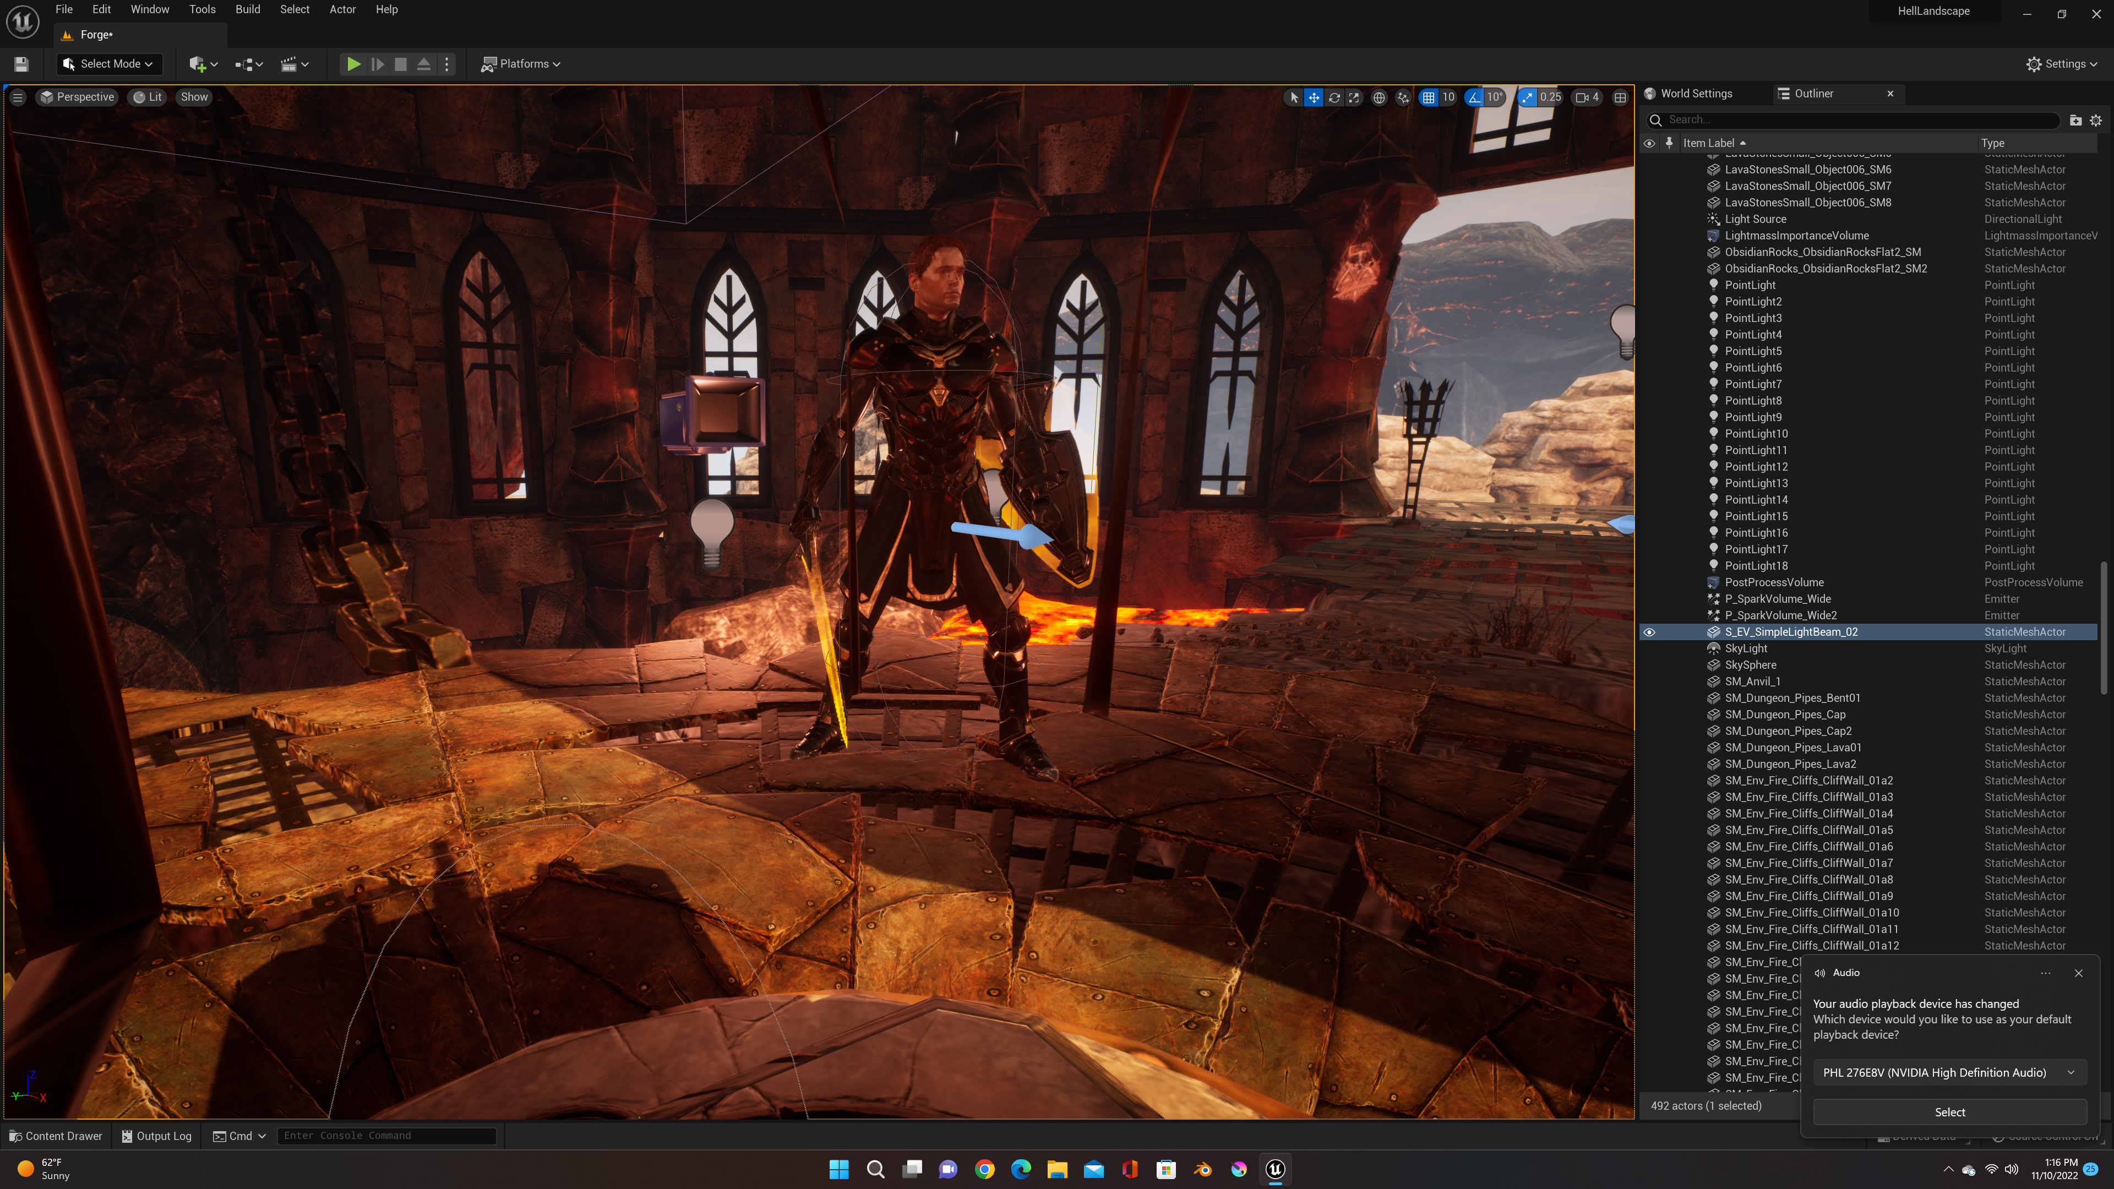Save the current level with floppy icon
The height and width of the screenshot is (1189, 2114).
coord(21,64)
